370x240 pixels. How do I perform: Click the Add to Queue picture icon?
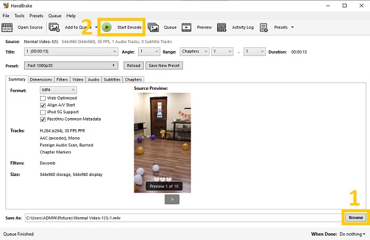click(54, 27)
